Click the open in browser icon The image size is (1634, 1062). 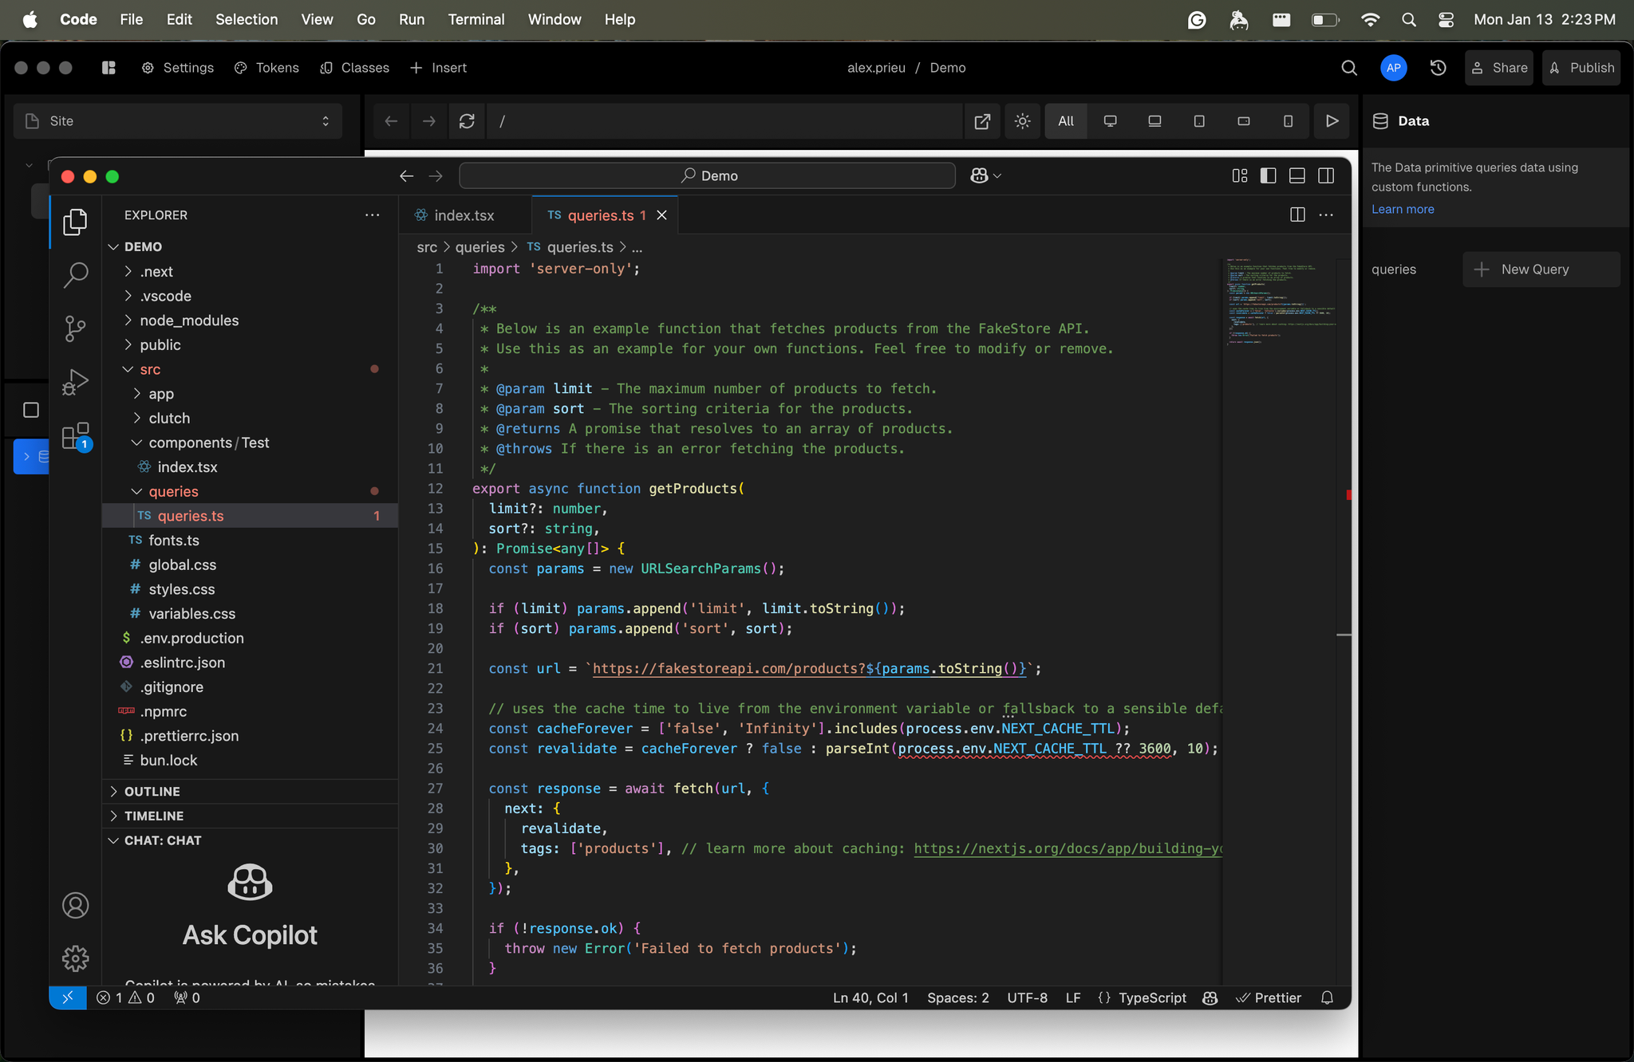tap(981, 120)
